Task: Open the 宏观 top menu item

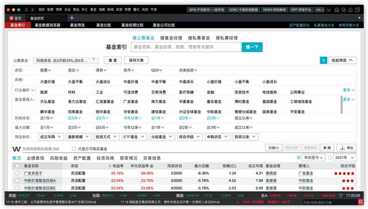Action: click(x=119, y=10)
